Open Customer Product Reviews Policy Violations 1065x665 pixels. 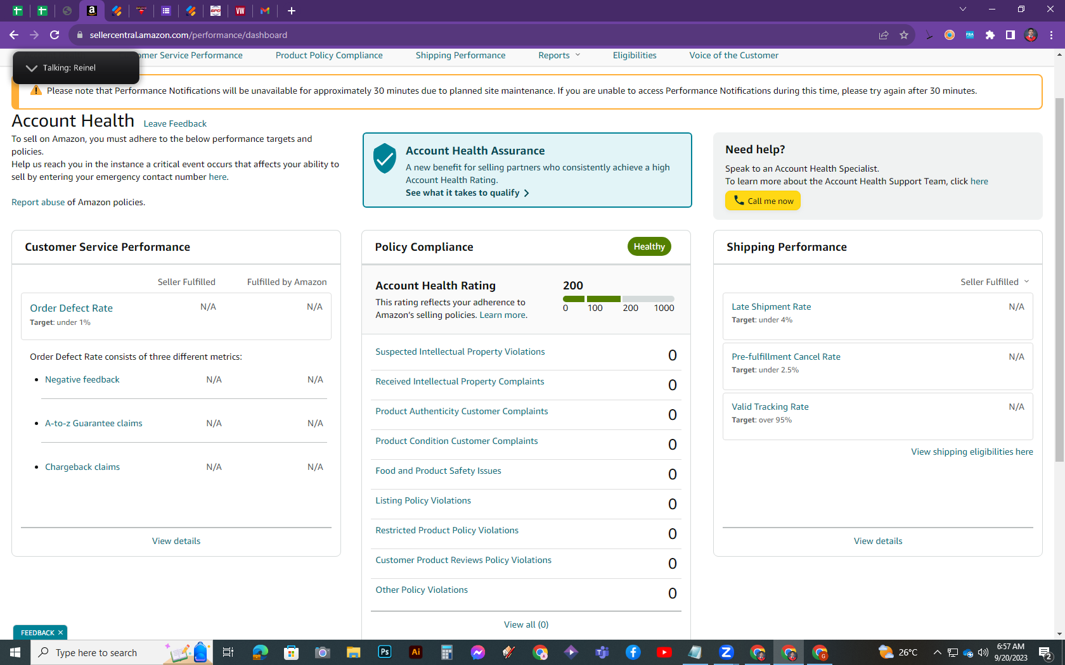tap(463, 560)
